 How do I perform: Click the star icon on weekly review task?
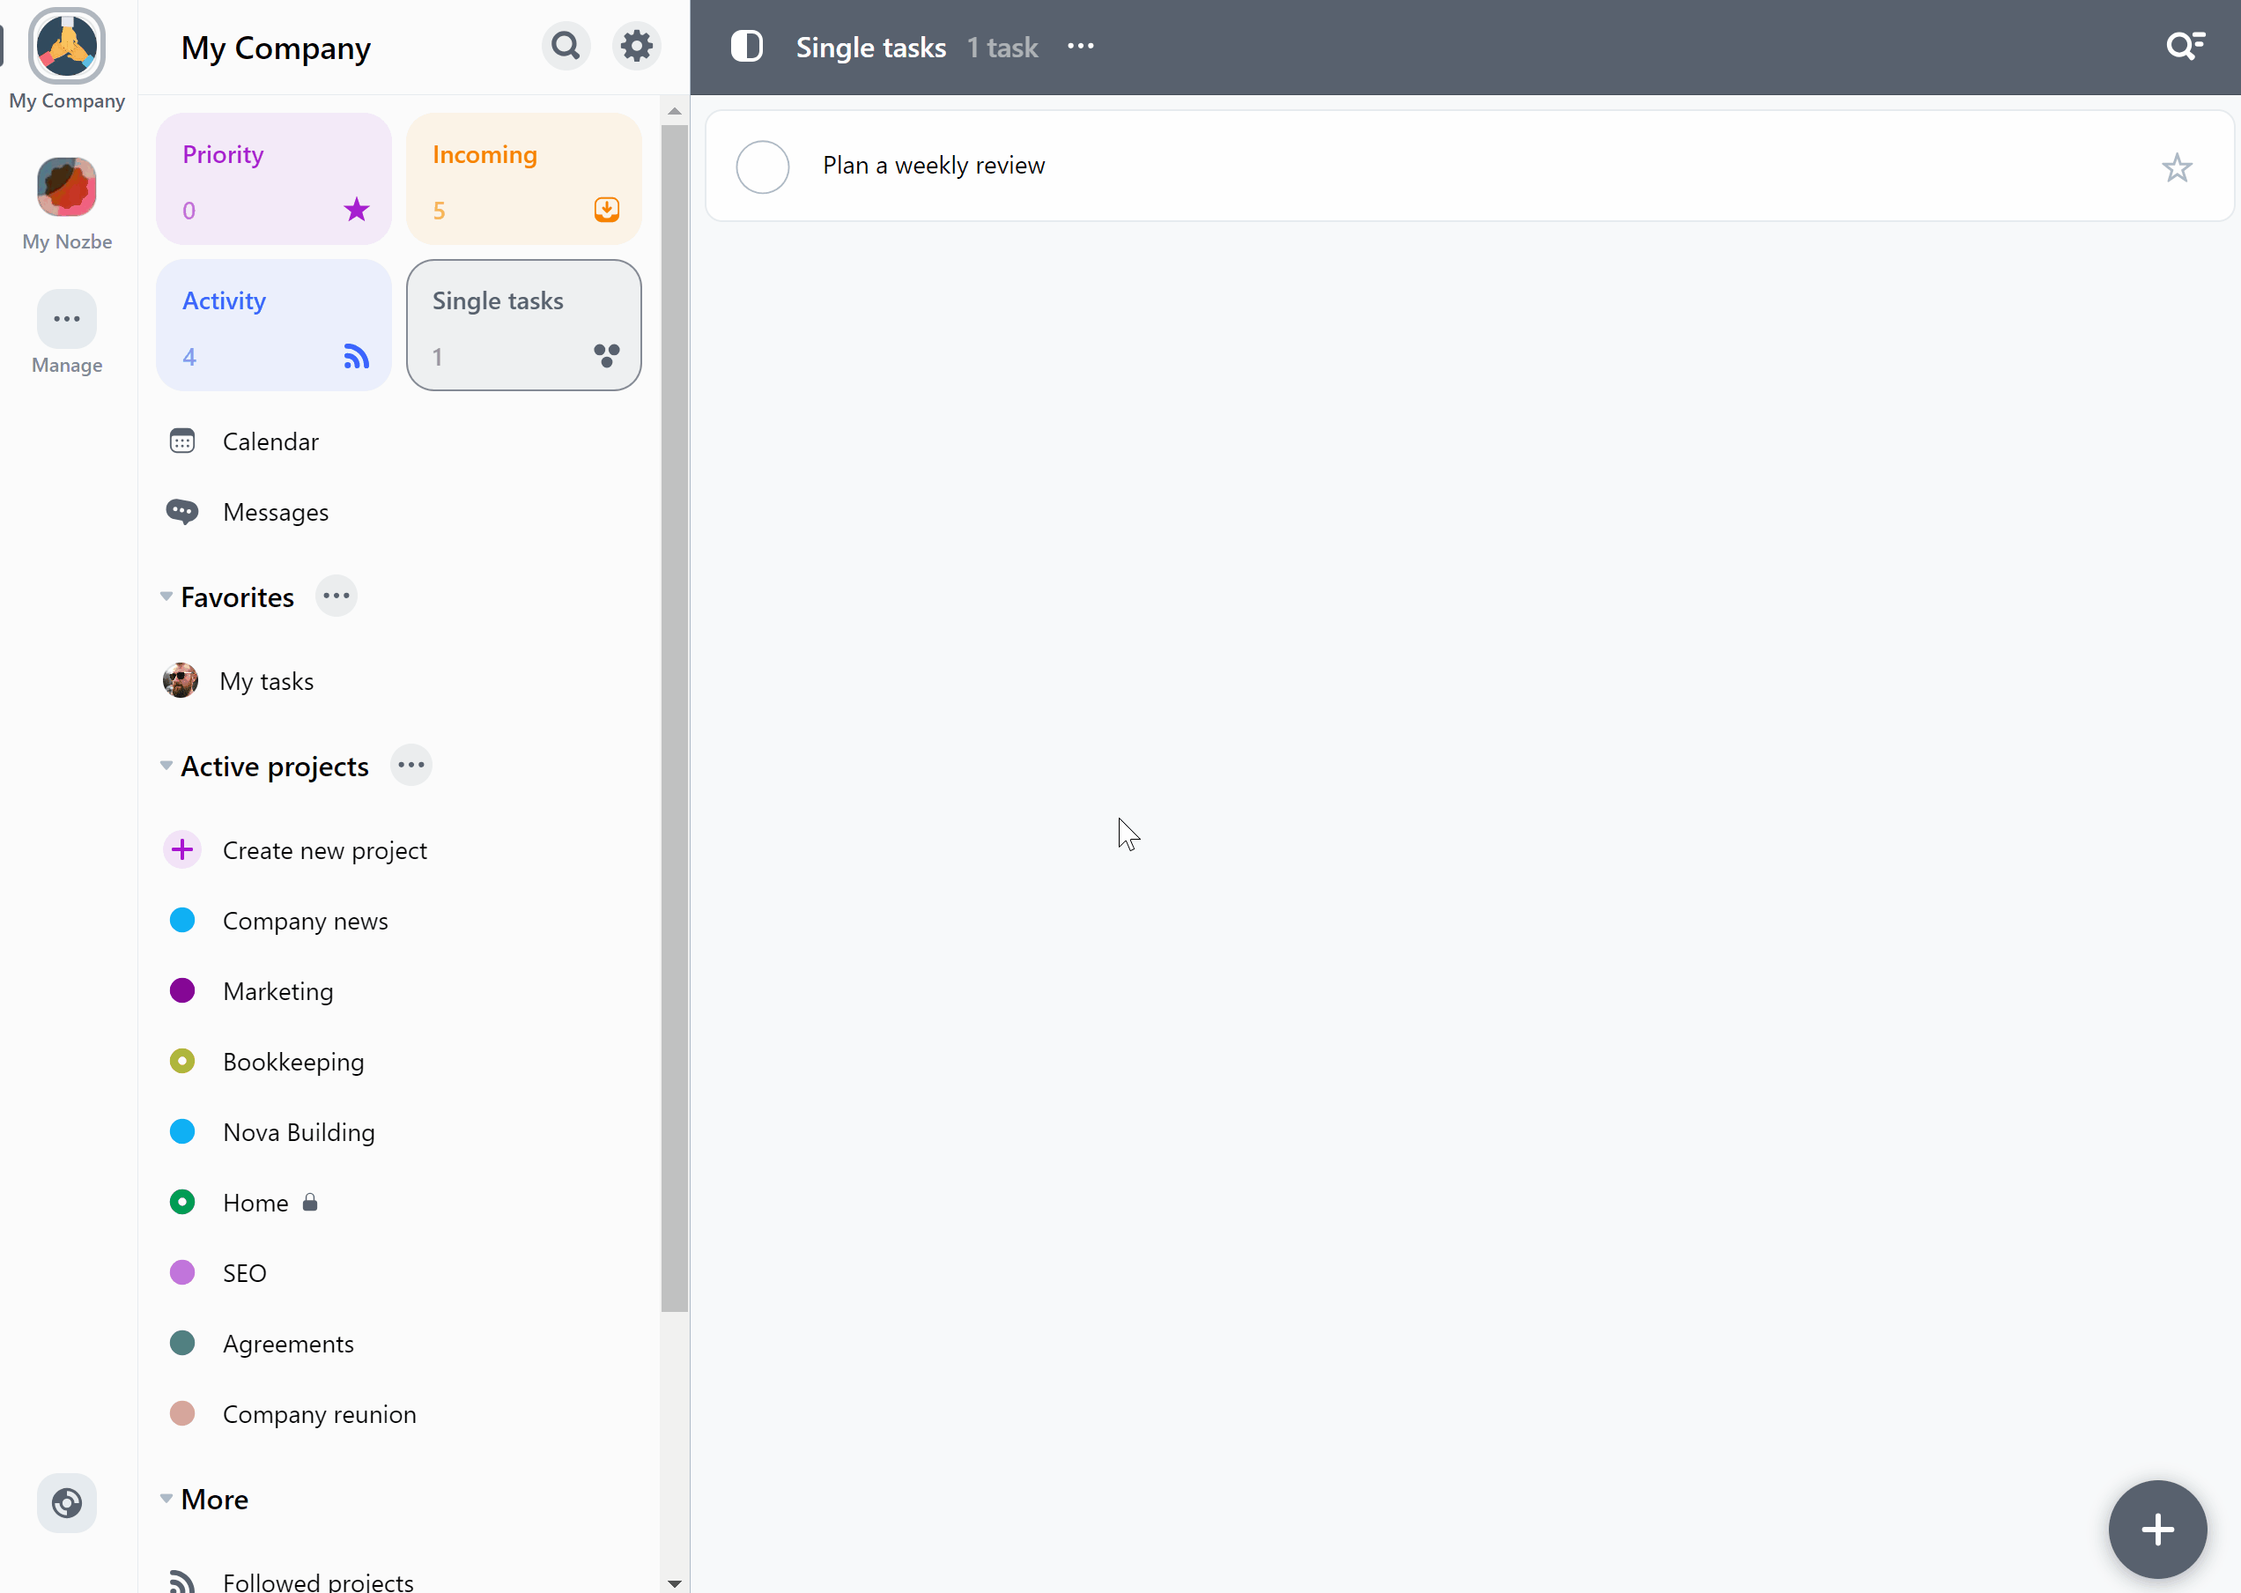(2178, 166)
